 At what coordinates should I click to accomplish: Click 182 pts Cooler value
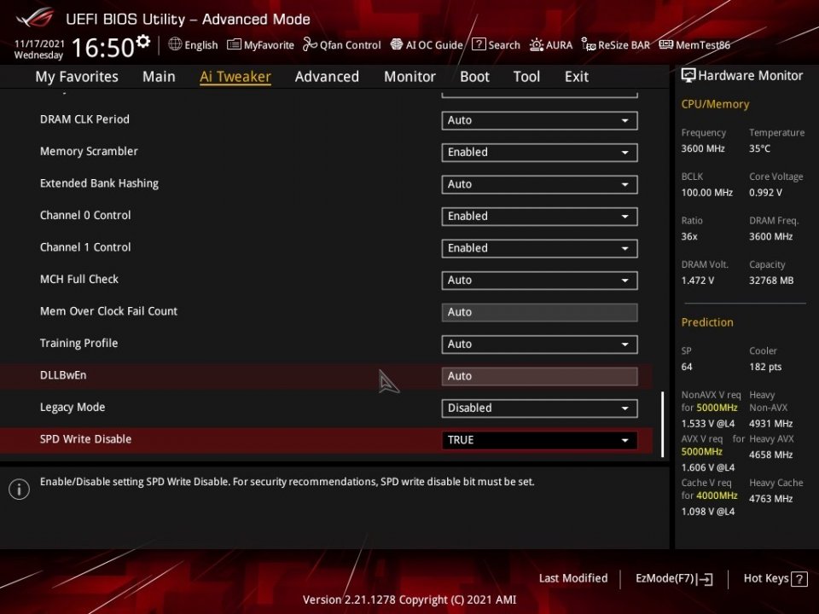click(765, 367)
